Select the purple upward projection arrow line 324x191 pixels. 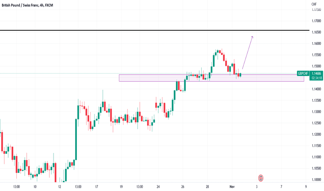pyautogui.click(x=247, y=53)
